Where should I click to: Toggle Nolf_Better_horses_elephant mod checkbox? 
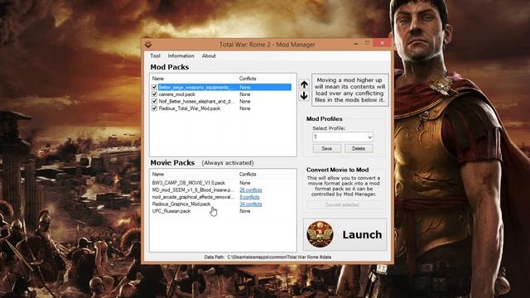(x=154, y=101)
